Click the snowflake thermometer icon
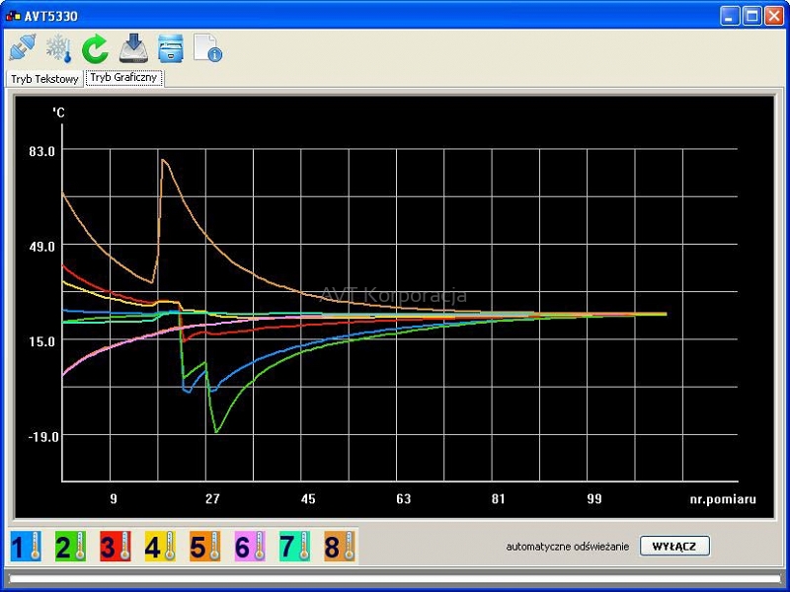This screenshot has width=790, height=592. coord(59,48)
